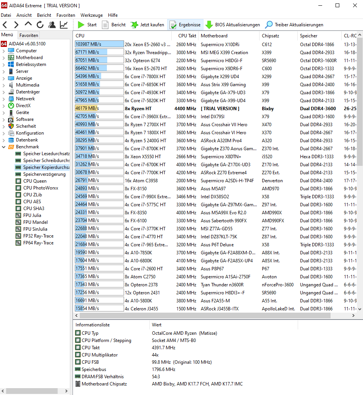Go back with the left arrow icon

point(5,25)
